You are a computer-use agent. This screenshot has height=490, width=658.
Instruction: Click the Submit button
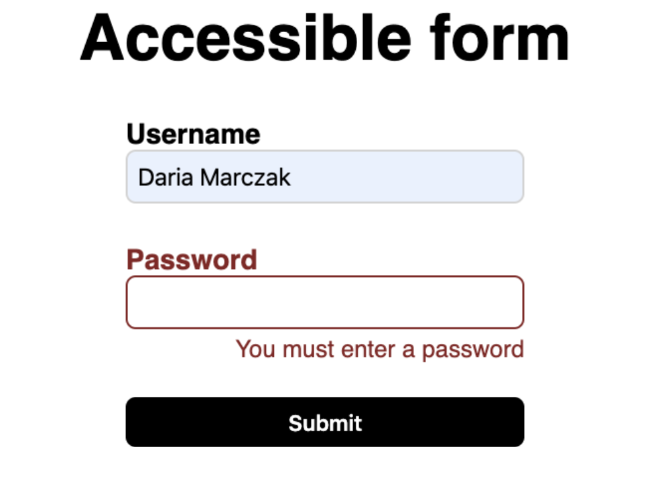coord(324,422)
